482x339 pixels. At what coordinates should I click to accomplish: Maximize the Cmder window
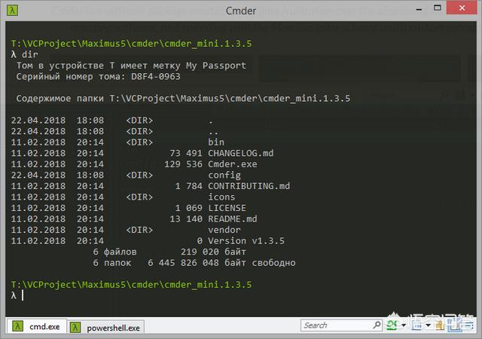(x=437, y=8)
